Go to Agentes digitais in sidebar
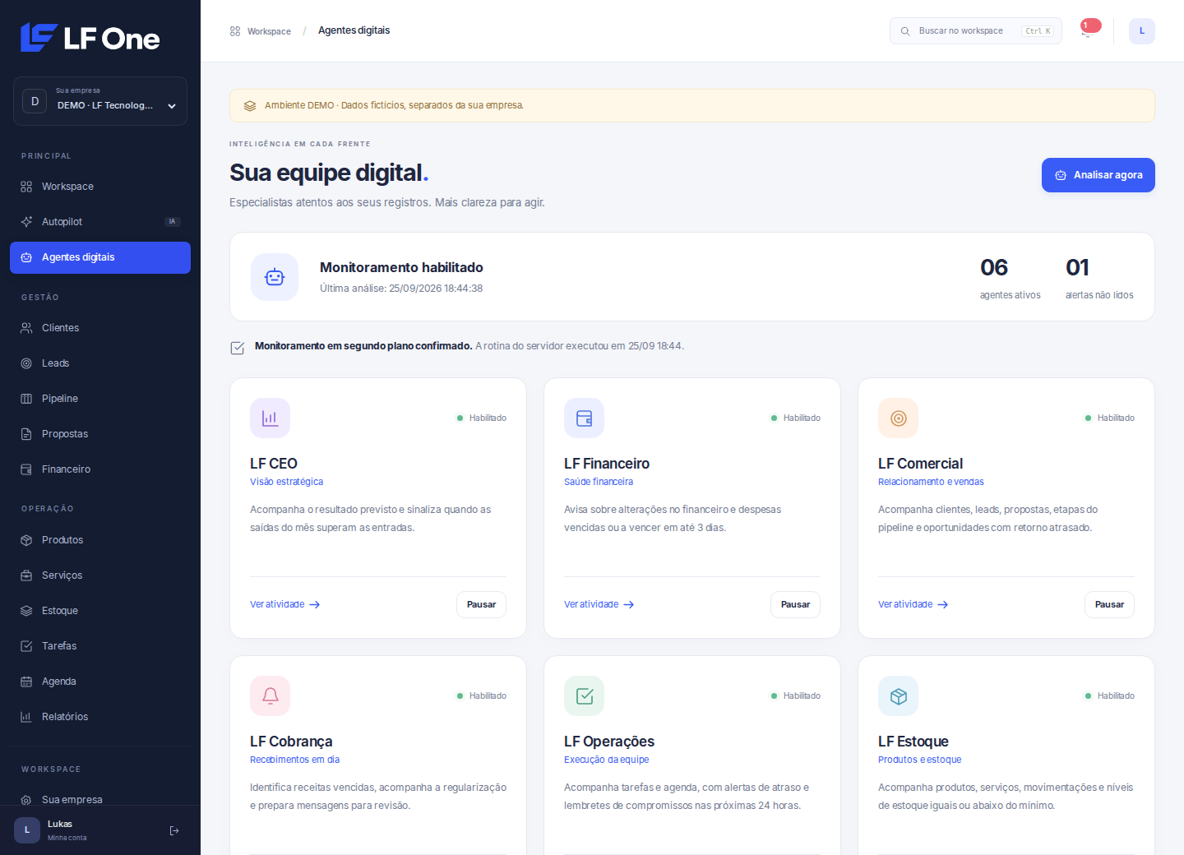This screenshot has height=855, width=1184. coord(100,257)
